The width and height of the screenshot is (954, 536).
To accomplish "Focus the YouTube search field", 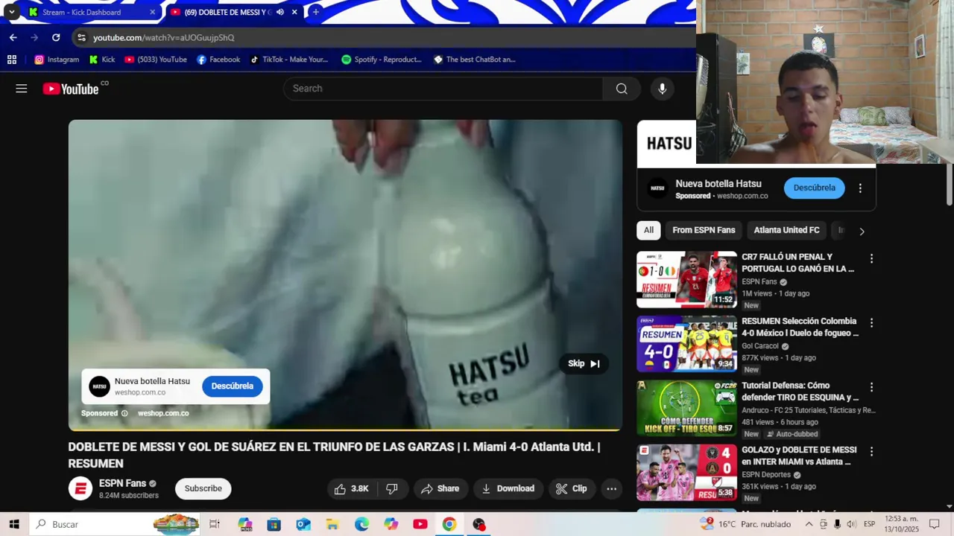I will tap(443, 89).
